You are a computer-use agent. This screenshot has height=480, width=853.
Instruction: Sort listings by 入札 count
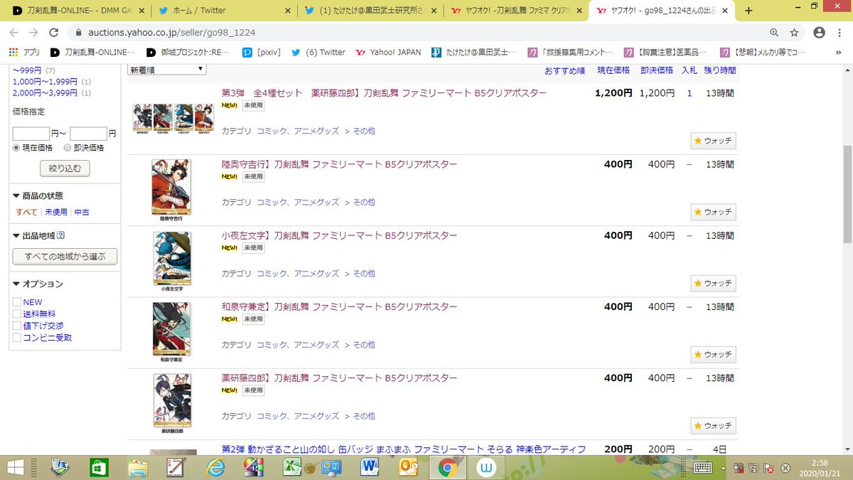[x=689, y=70]
